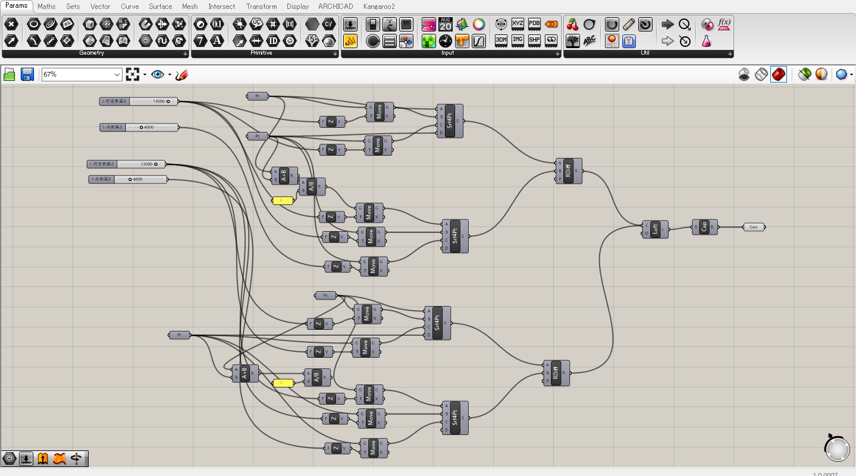Turn off preview with the grey preview icon
Viewport: 856px width, 476px height.
tap(744, 74)
